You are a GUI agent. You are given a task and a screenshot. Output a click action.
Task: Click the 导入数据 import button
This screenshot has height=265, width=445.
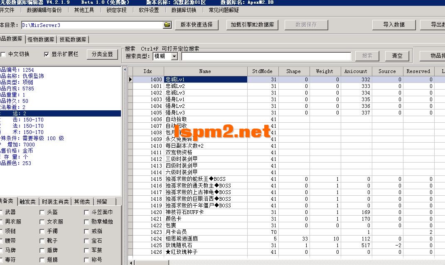(393, 24)
